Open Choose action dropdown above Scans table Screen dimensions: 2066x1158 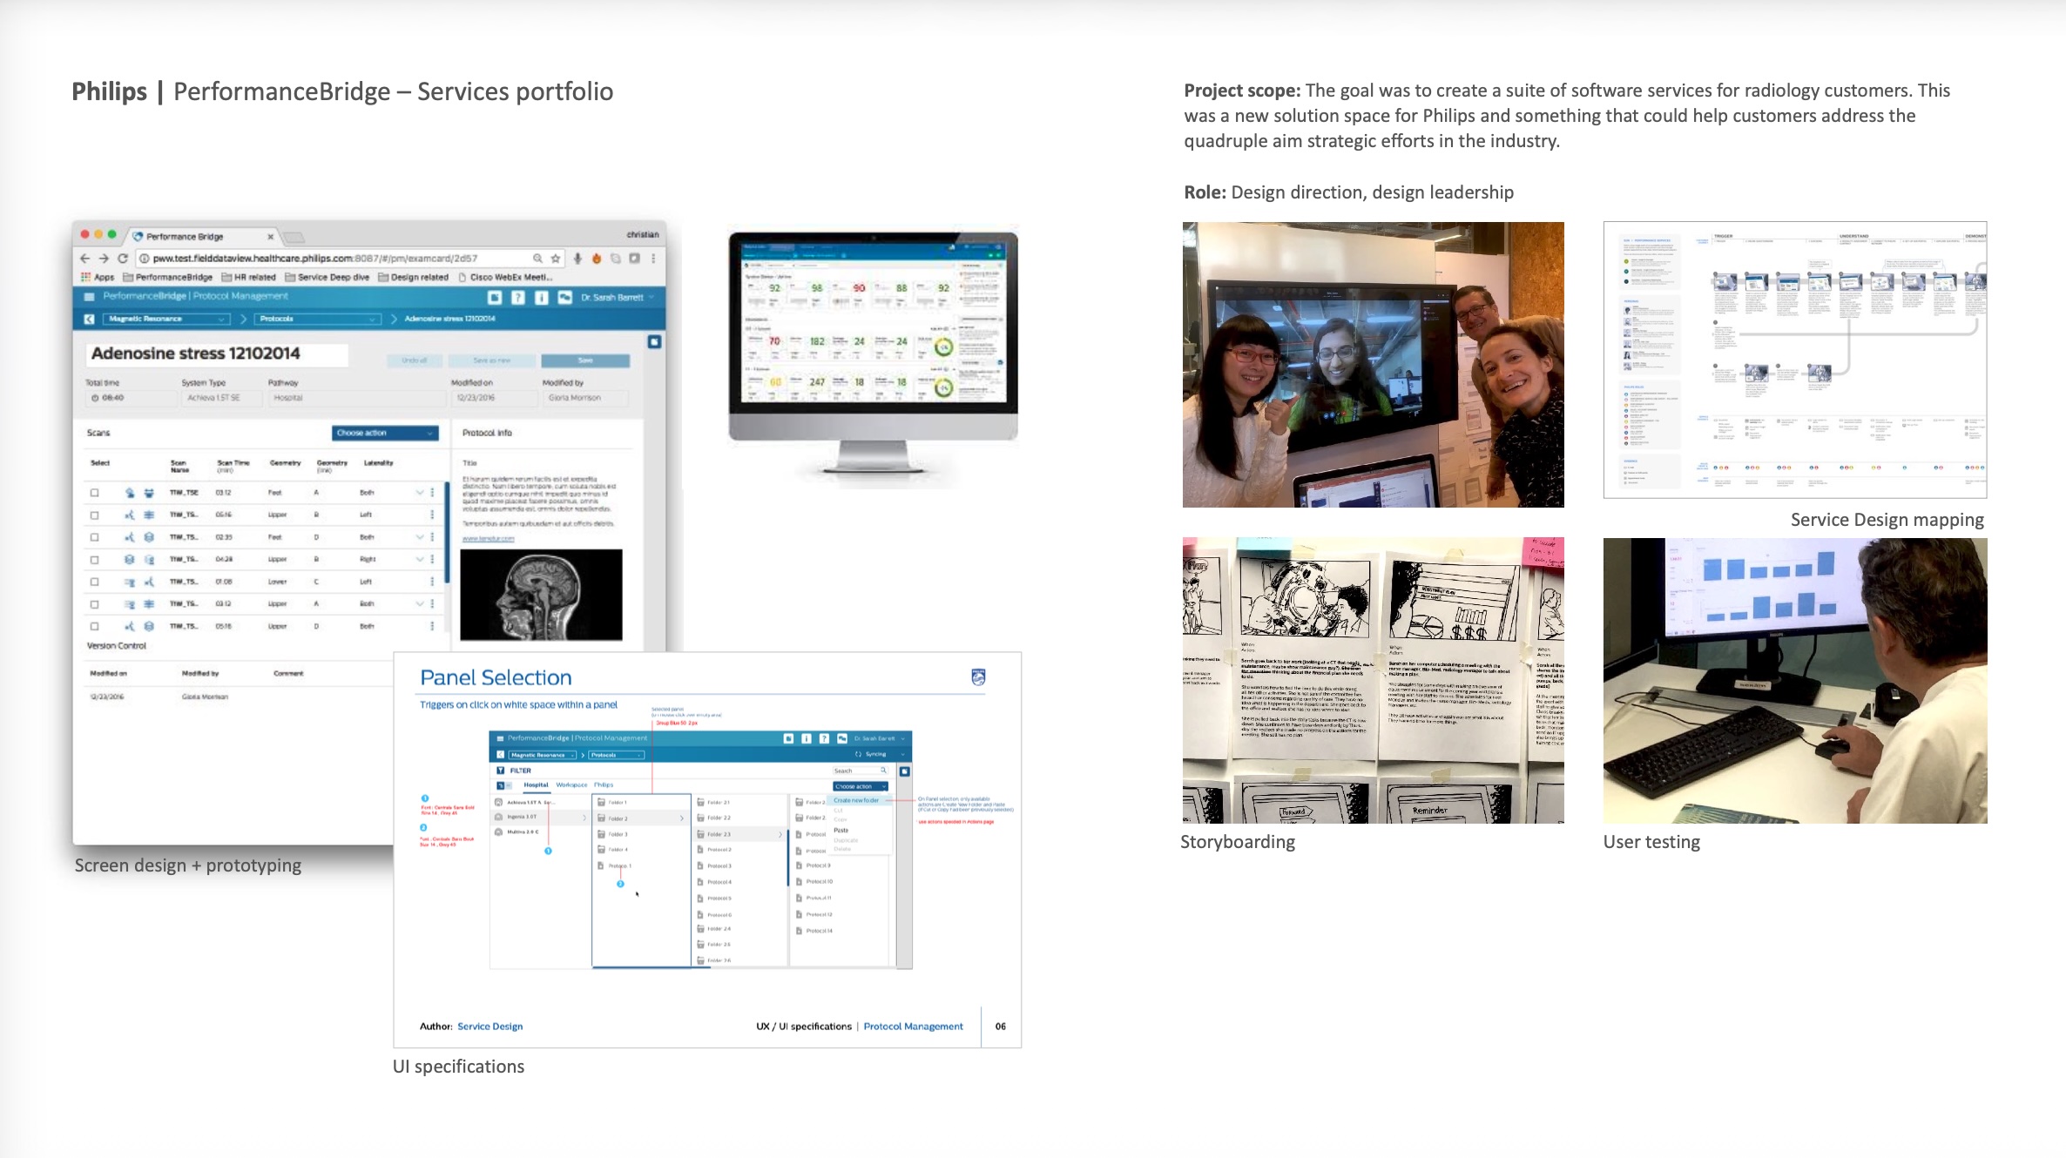[385, 433]
